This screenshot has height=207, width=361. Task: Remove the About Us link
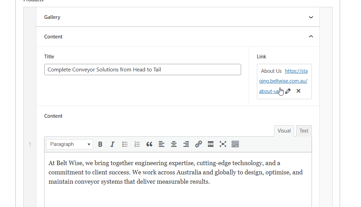click(x=298, y=91)
